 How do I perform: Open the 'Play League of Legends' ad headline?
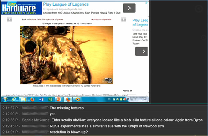pos(66,4)
